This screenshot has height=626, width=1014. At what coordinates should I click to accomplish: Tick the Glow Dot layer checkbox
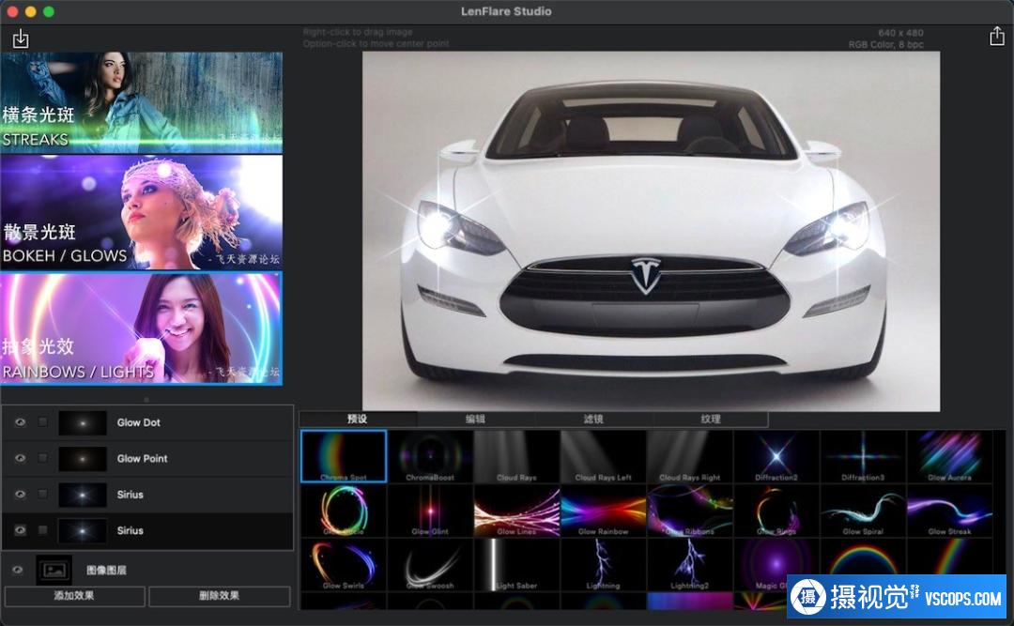(42, 422)
